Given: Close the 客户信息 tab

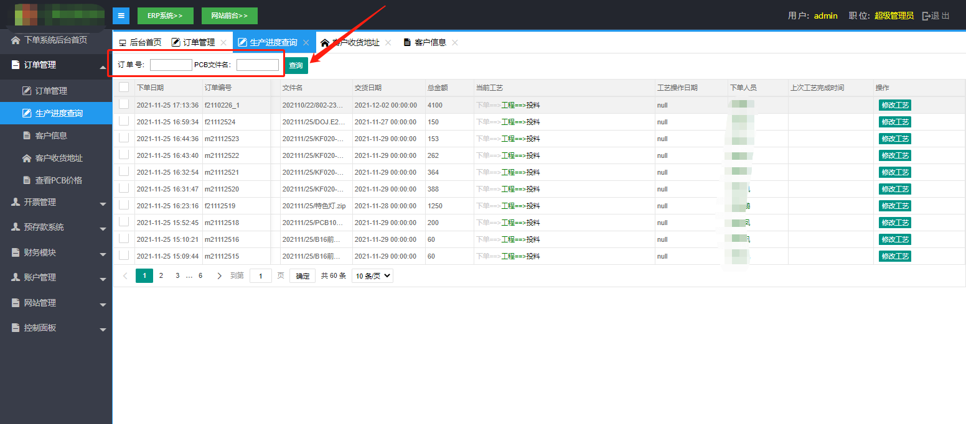Looking at the screenshot, I should pos(455,43).
